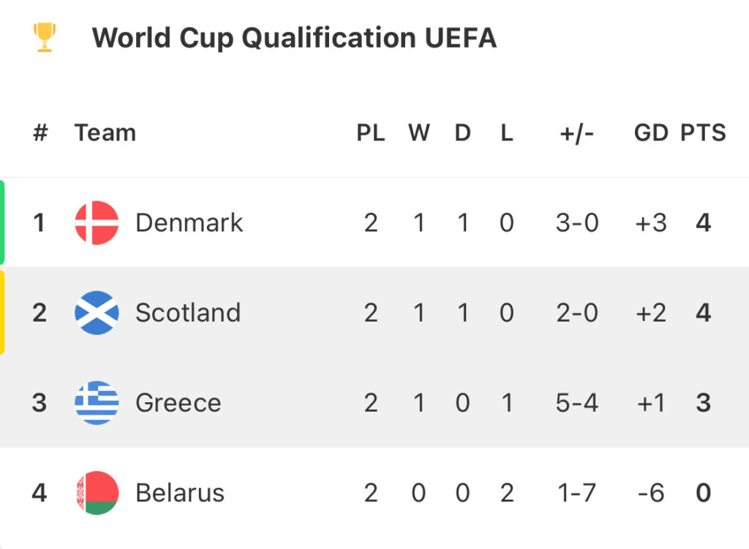
Task: Sort by the PTS column header
Action: [703, 133]
